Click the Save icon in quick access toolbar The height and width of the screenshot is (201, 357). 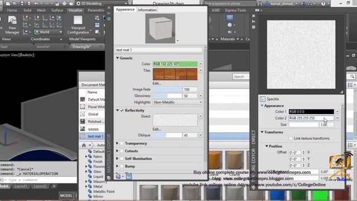(x=22, y=3)
